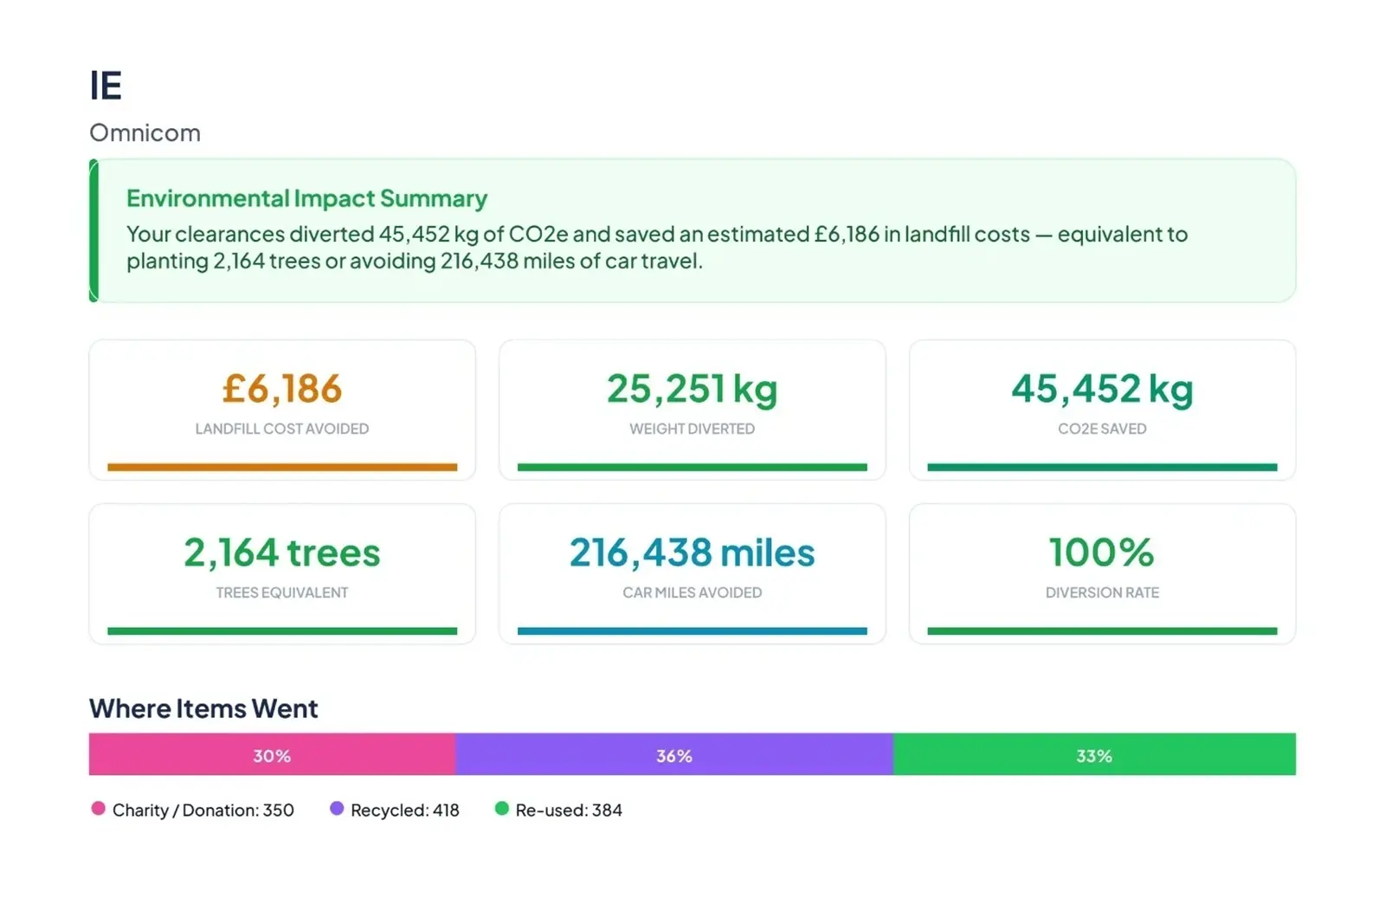Image resolution: width=1385 pixels, height=924 pixels.
Task: Click the Omnicom subtitle
Action: coord(145,132)
